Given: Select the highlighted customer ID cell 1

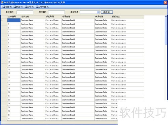Looking at the screenshot, I should coord(14,20).
